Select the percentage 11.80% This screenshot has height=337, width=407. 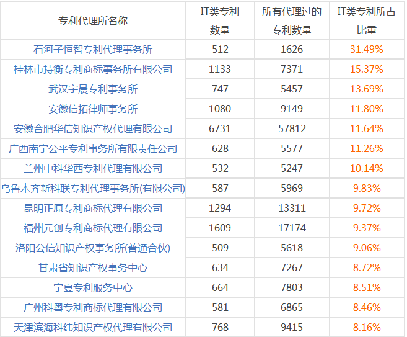367,109
